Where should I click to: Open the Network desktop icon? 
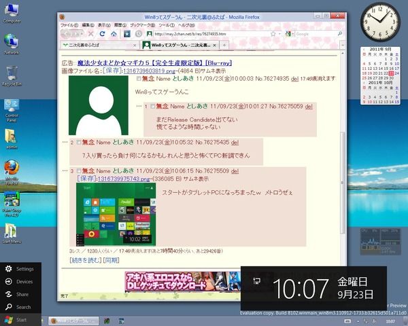(11, 44)
